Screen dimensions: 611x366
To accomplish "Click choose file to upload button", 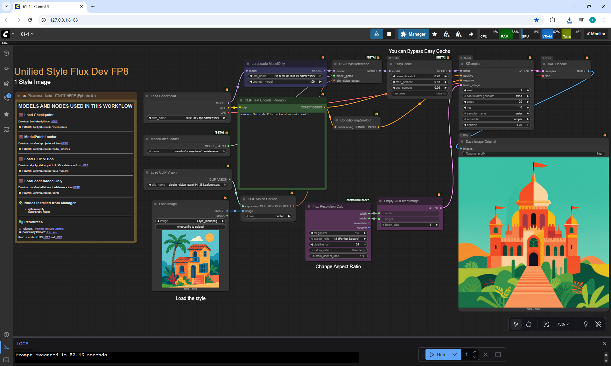I will click(x=190, y=227).
